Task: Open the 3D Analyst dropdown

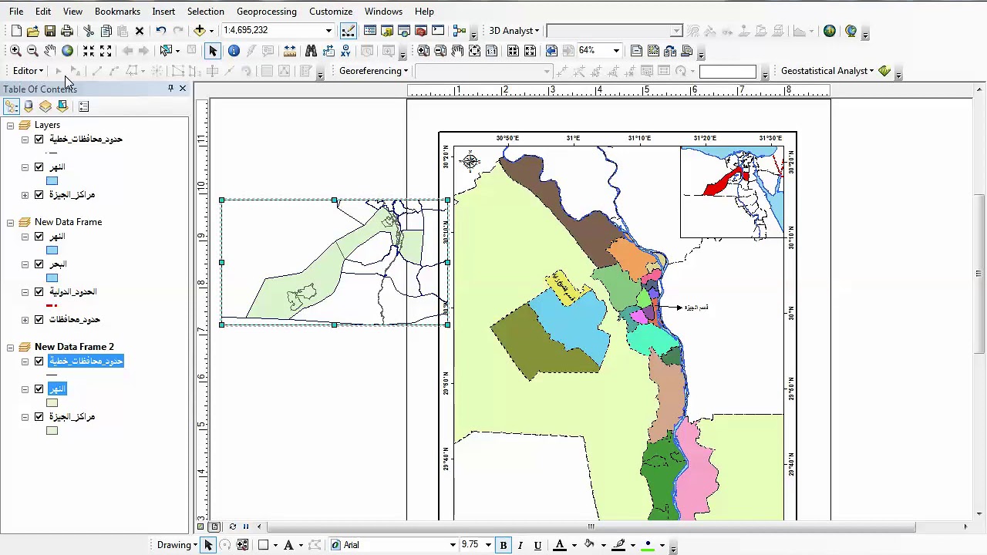Action: click(x=514, y=31)
